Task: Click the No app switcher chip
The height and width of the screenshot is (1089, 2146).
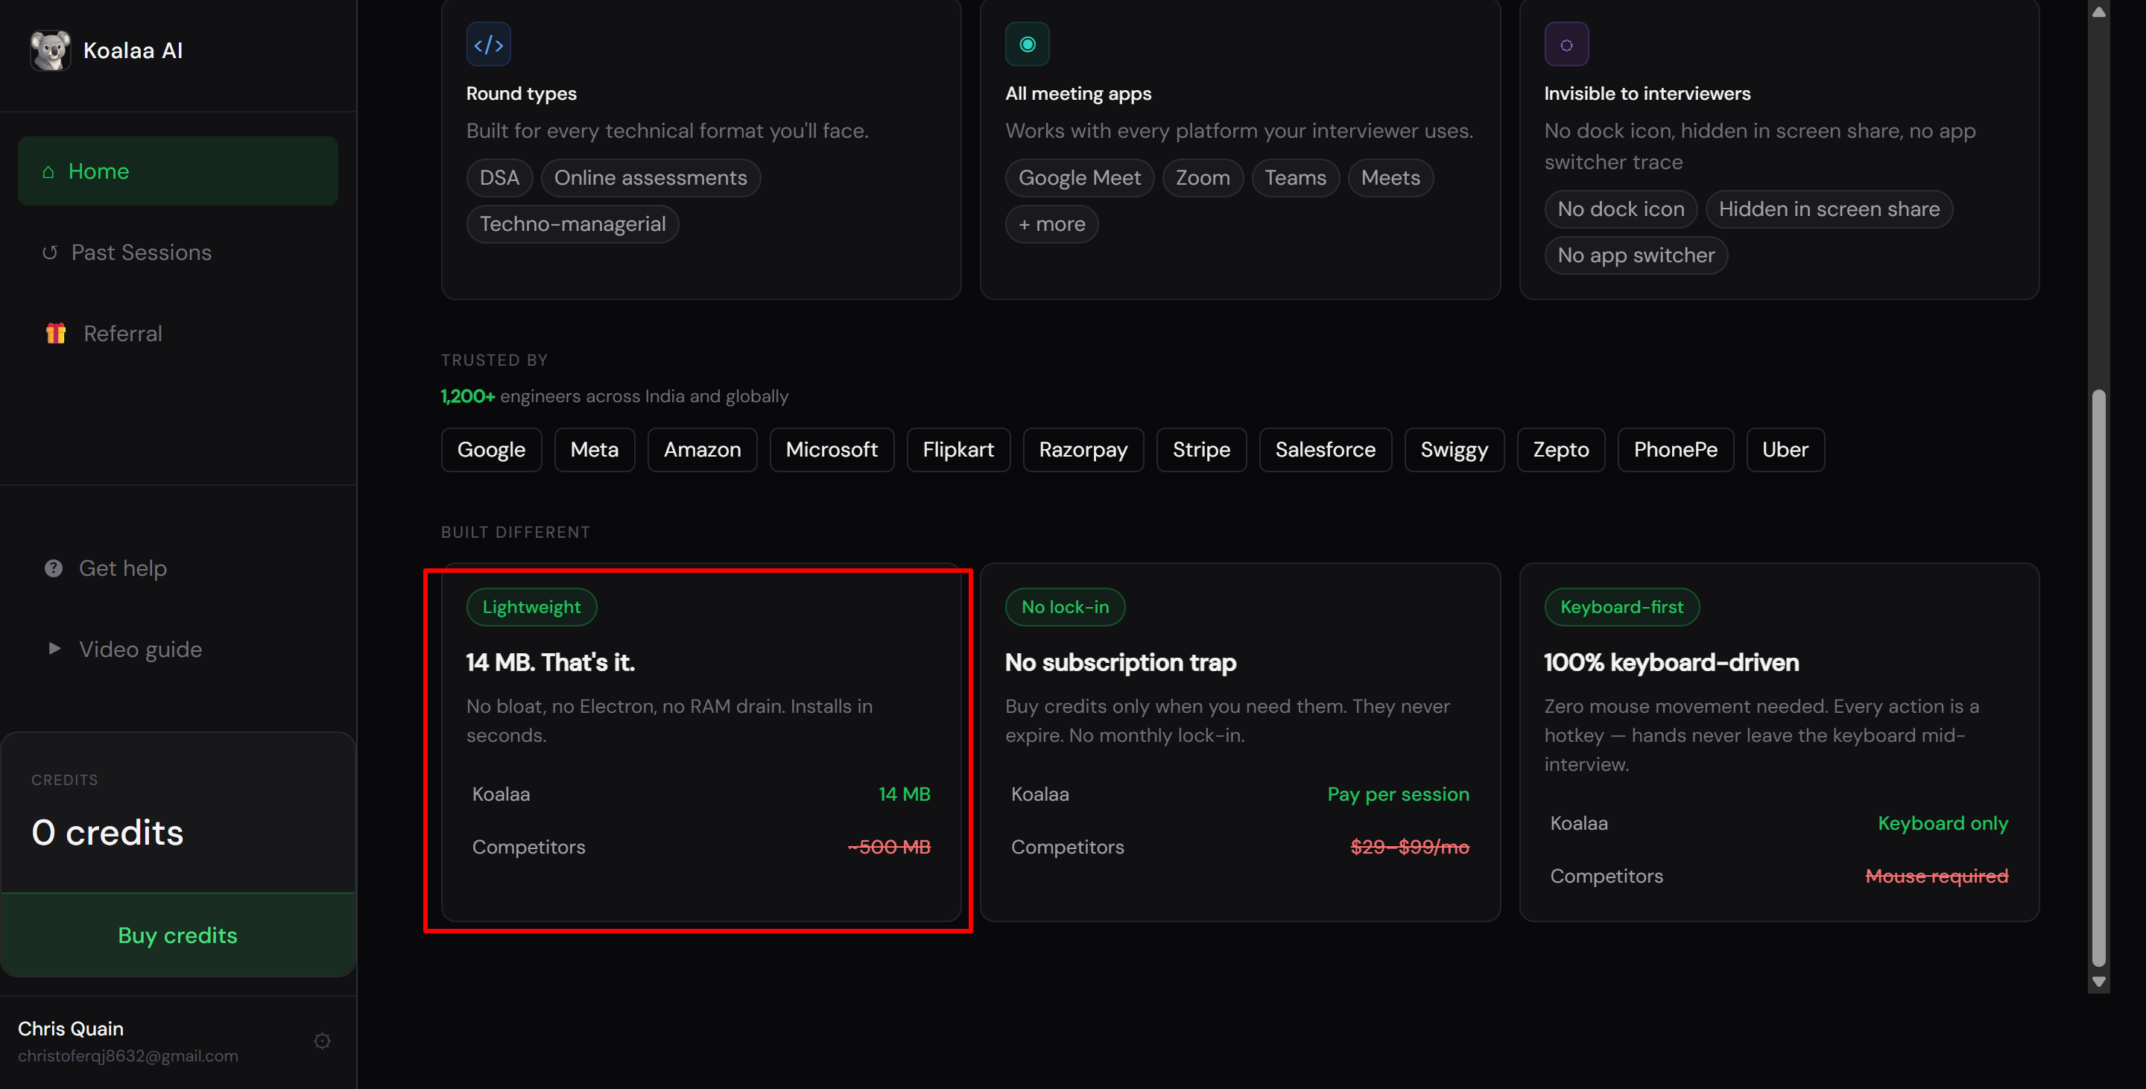Action: click(1636, 255)
